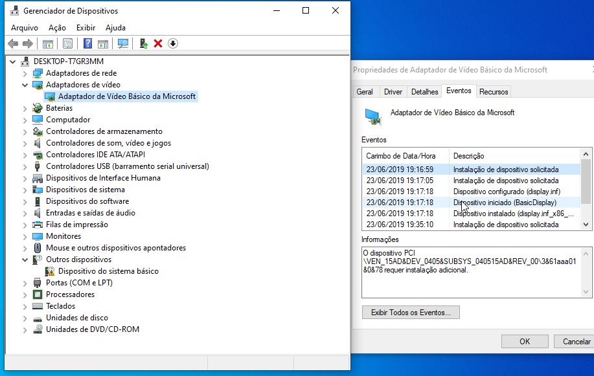Click the Carimbo de Data/Hora column header
The image size is (594, 376).
[x=406, y=156]
